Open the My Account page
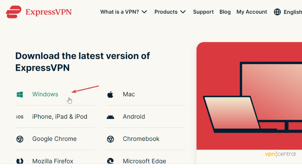 pyautogui.click(x=252, y=12)
